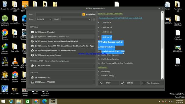
Task: Open the Samsung 300K Tool folder
Action: pos(178,21)
